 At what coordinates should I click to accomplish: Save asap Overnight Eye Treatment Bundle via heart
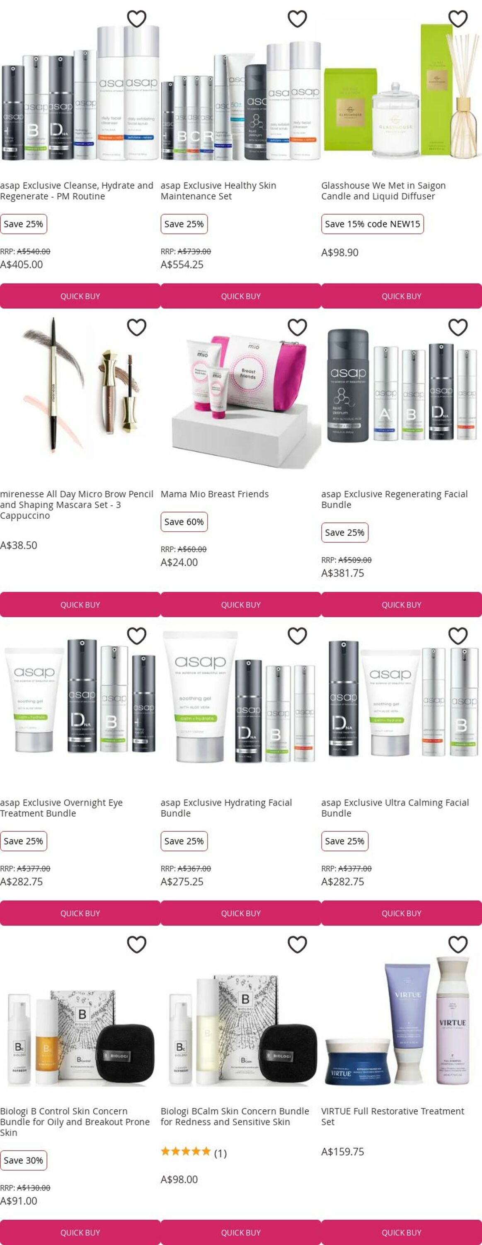[136, 635]
